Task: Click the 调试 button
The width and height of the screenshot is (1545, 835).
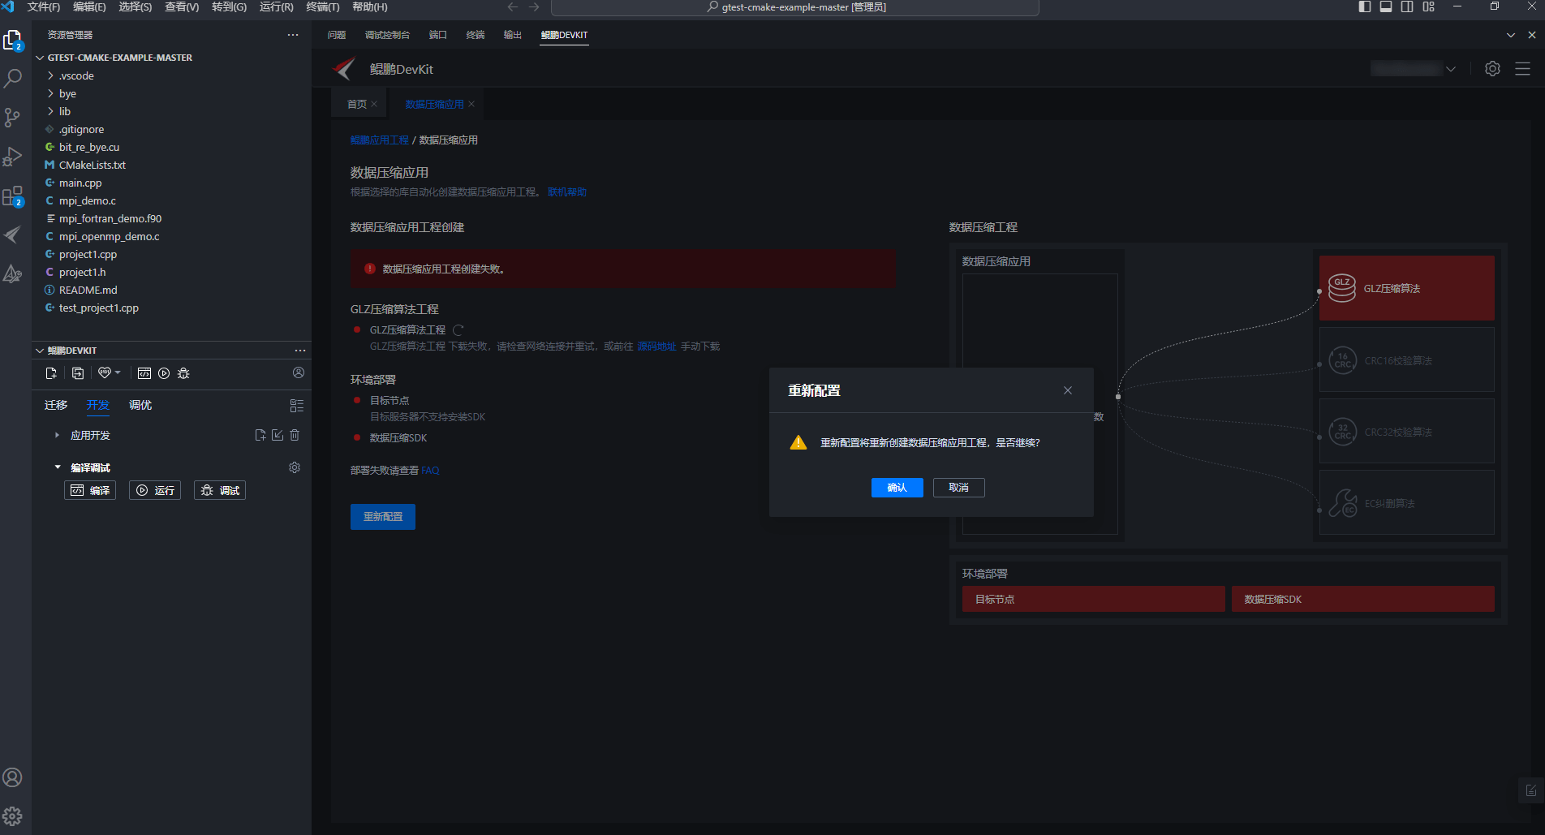Action: tap(220, 490)
